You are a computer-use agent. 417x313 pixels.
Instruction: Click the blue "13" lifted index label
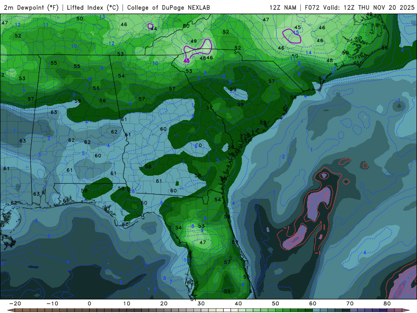tap(102, 17)
